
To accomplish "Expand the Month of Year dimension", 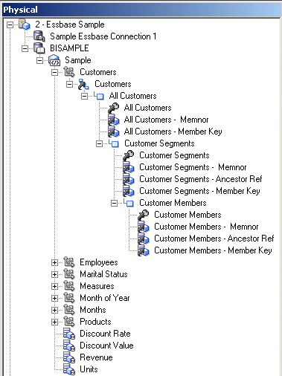I will pyautogui.click(x=54, y=298).
